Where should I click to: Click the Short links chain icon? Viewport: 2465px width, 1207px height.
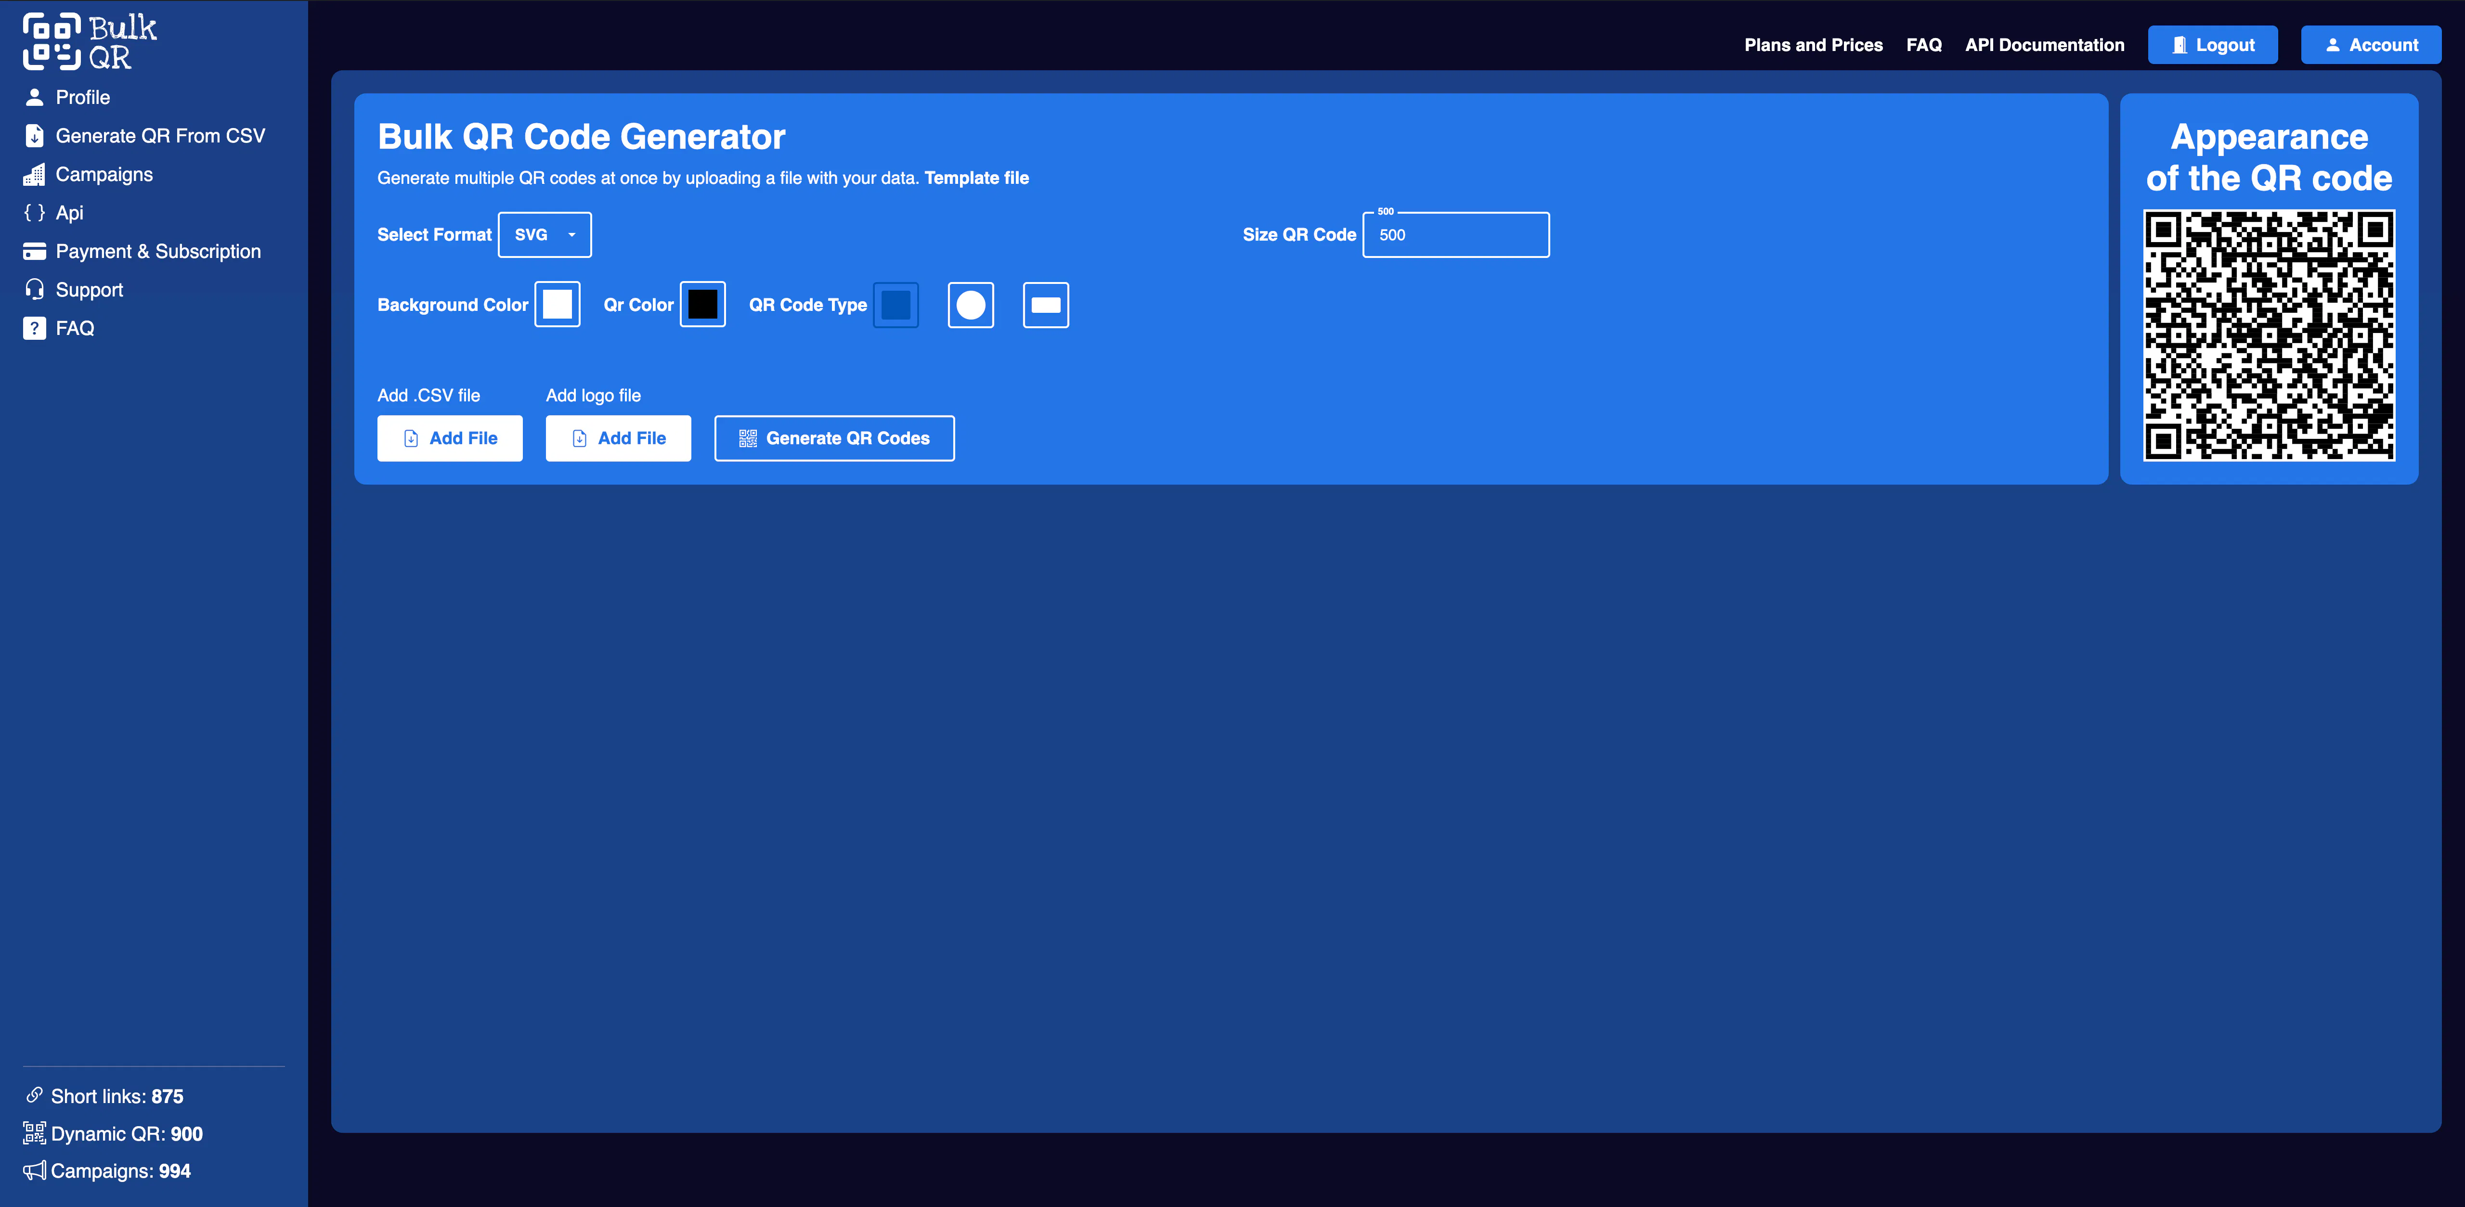[x=35, y=1095]
